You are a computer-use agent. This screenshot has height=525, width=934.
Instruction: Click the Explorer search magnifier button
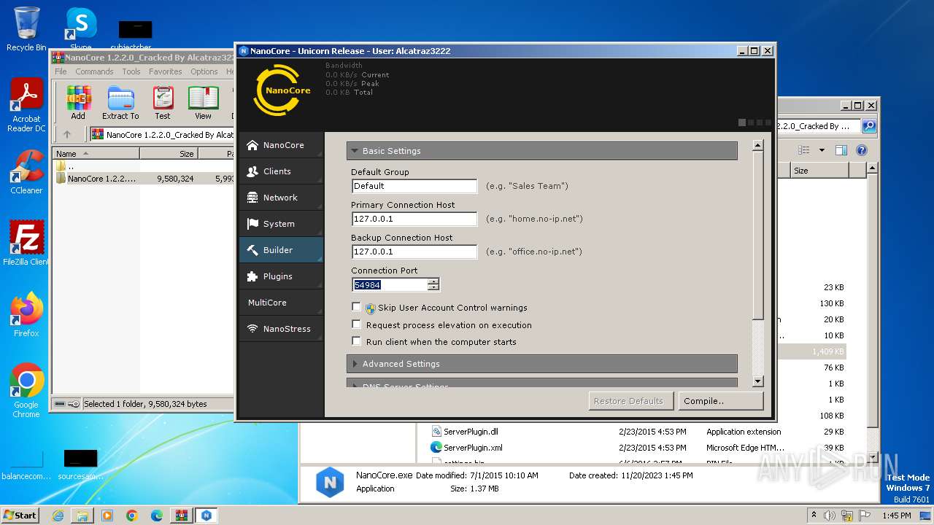point(869,126)
